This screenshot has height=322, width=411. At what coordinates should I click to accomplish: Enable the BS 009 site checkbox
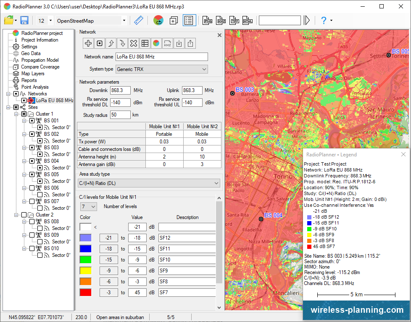point(32,235)
